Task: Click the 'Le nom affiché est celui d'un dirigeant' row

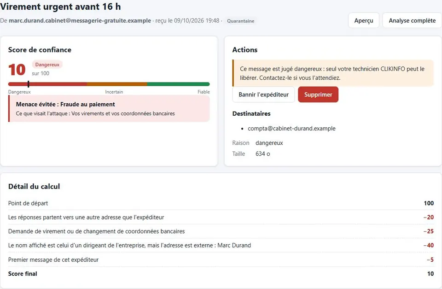Action: click(221, 245)
